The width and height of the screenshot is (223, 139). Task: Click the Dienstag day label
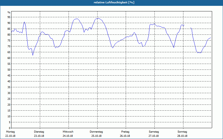coord(39,132)
